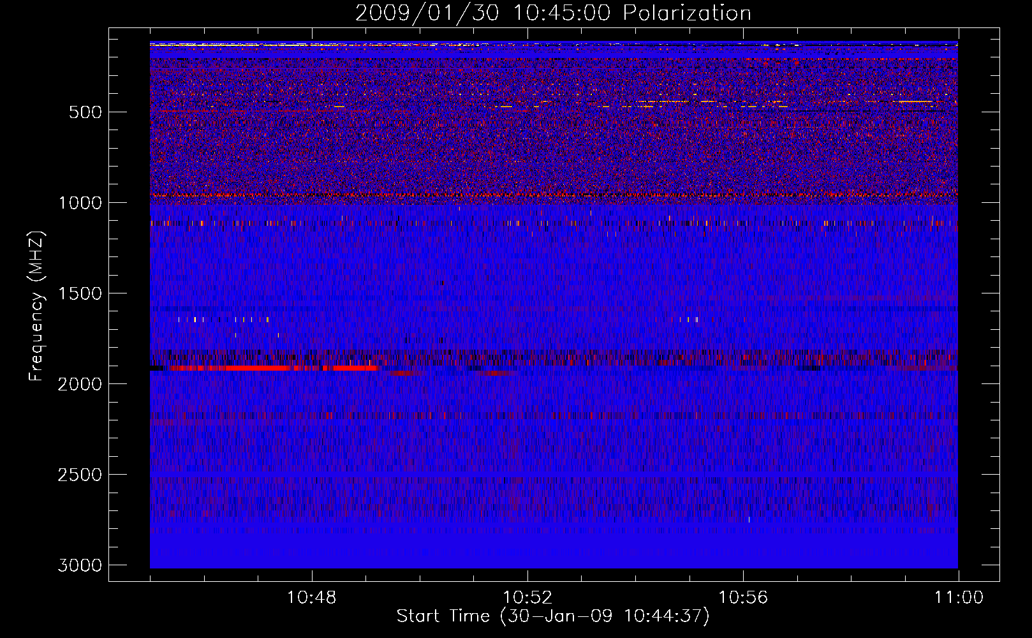Viewport: 1032px width, 638px height.
Task: Click the 10:52 time tick label
Action: click(527, 598)
